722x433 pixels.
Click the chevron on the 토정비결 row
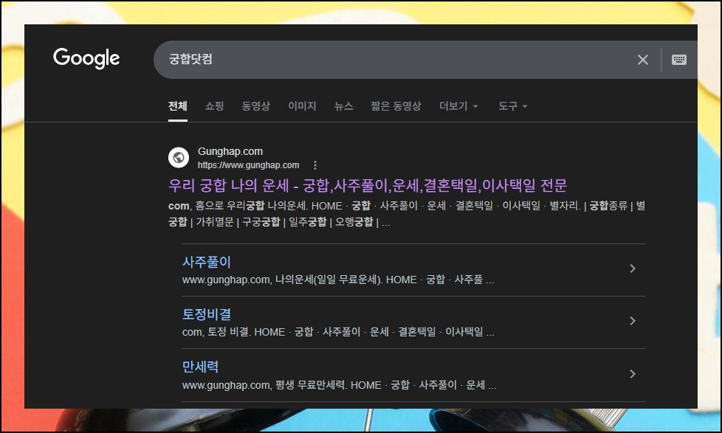[633, 321]
